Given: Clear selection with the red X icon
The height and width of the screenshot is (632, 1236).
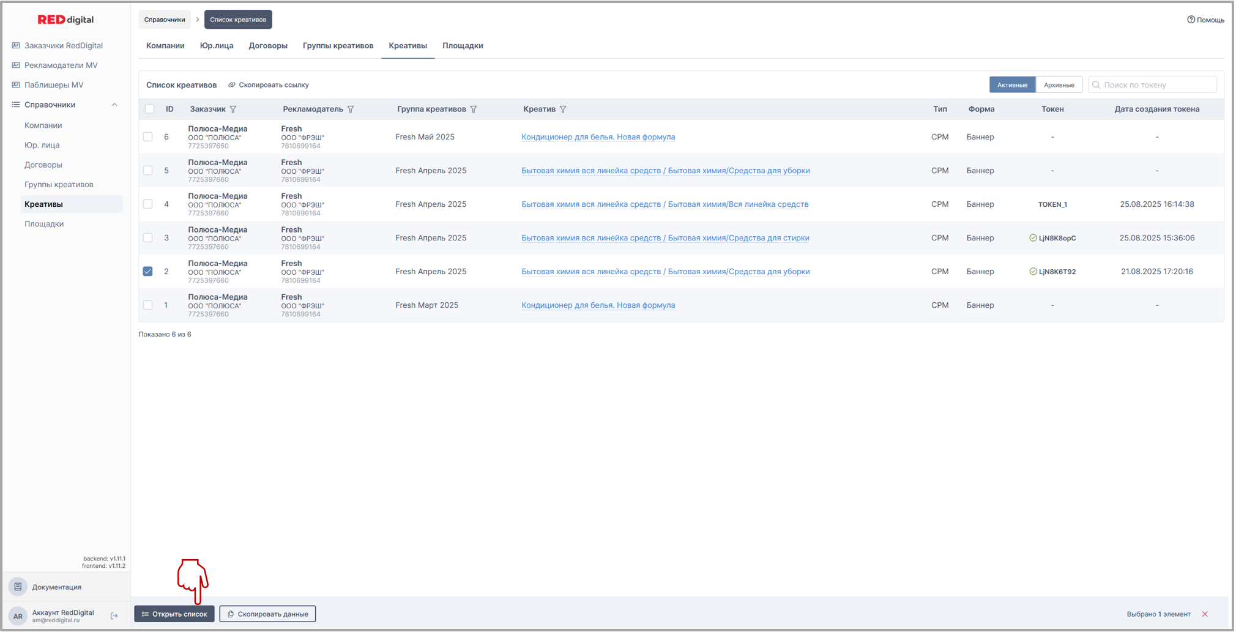Looking at the screenshot, I should [1205, 614].
